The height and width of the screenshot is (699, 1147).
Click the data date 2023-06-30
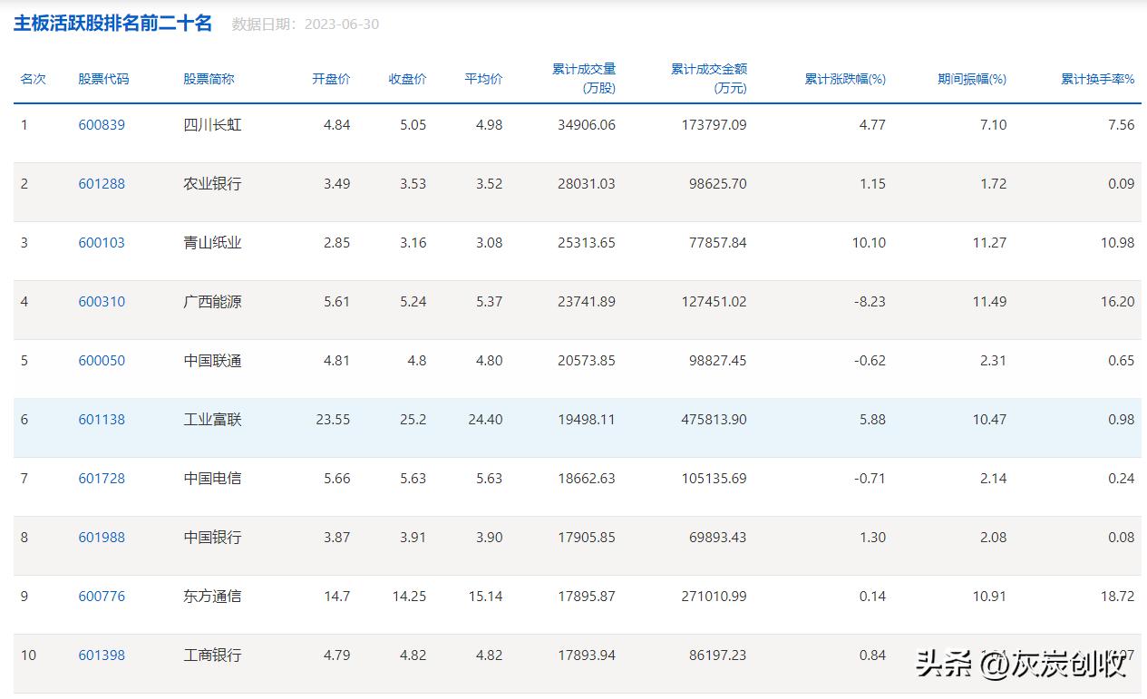342,24
